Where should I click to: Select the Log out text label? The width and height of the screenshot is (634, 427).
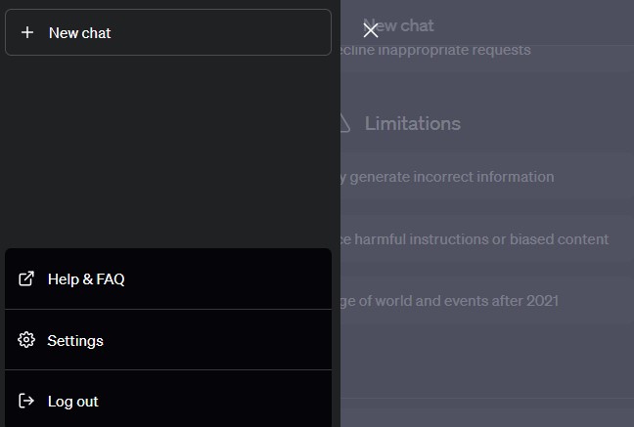click(x=72, y=402)
